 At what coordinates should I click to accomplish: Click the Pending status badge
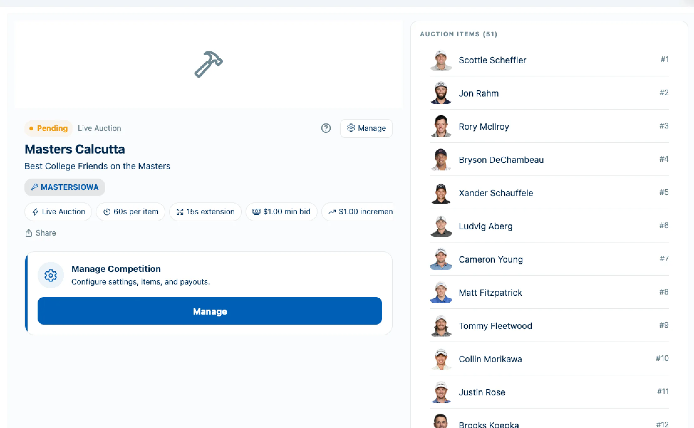click(49, 128)
